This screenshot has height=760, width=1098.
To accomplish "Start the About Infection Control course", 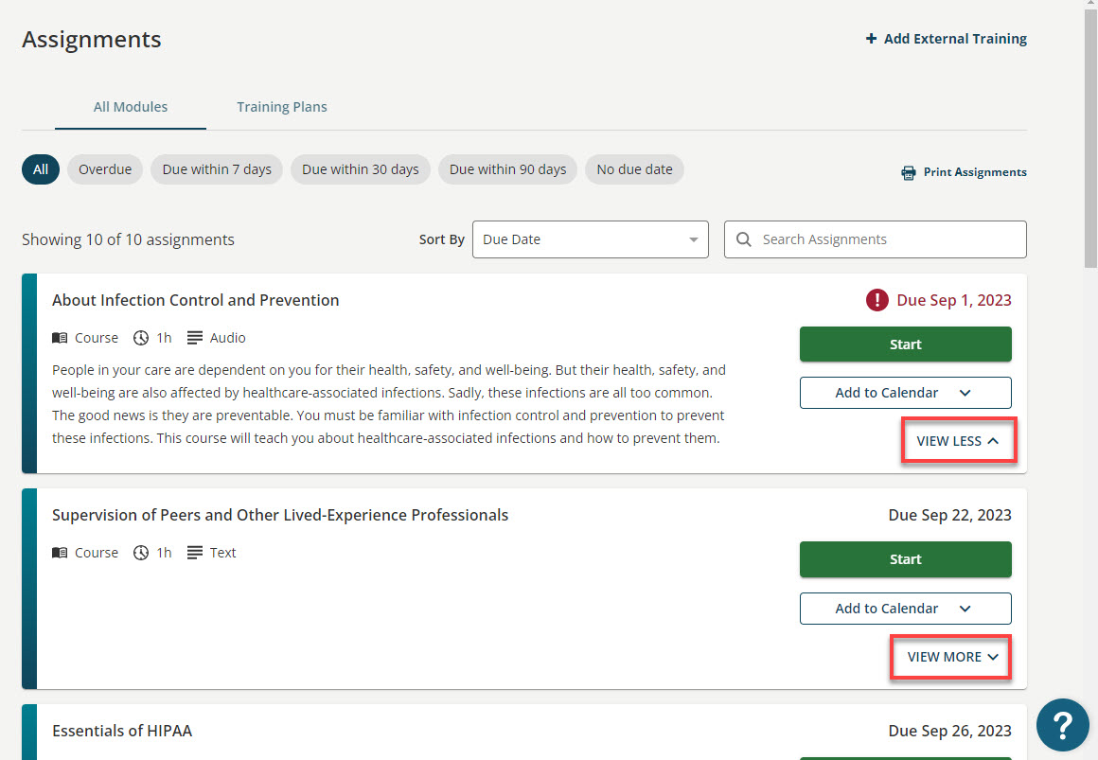I will click(905, 344).
